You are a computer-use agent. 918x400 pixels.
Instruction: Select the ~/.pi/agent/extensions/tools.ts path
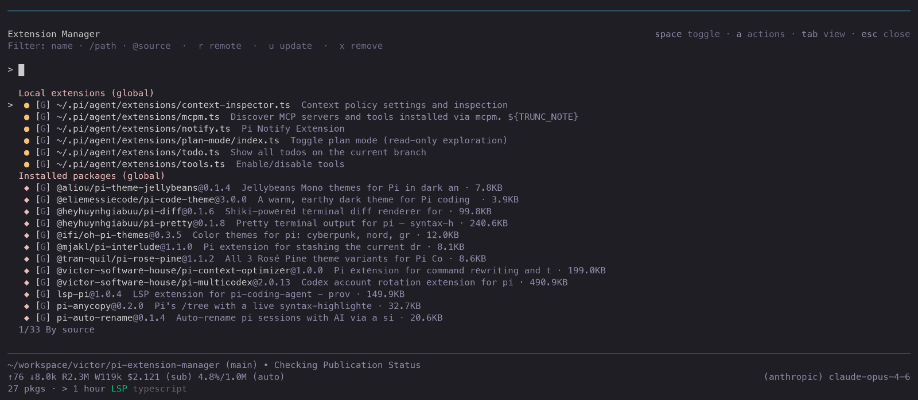(141, 164)
